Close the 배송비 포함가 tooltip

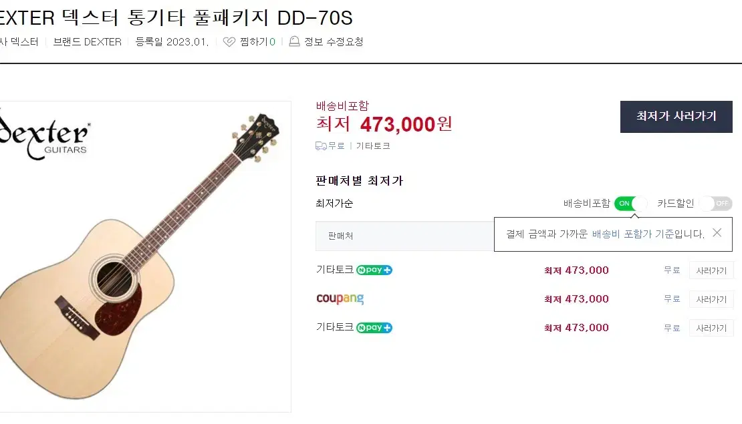pyautogui.click(x=717, y=233)
